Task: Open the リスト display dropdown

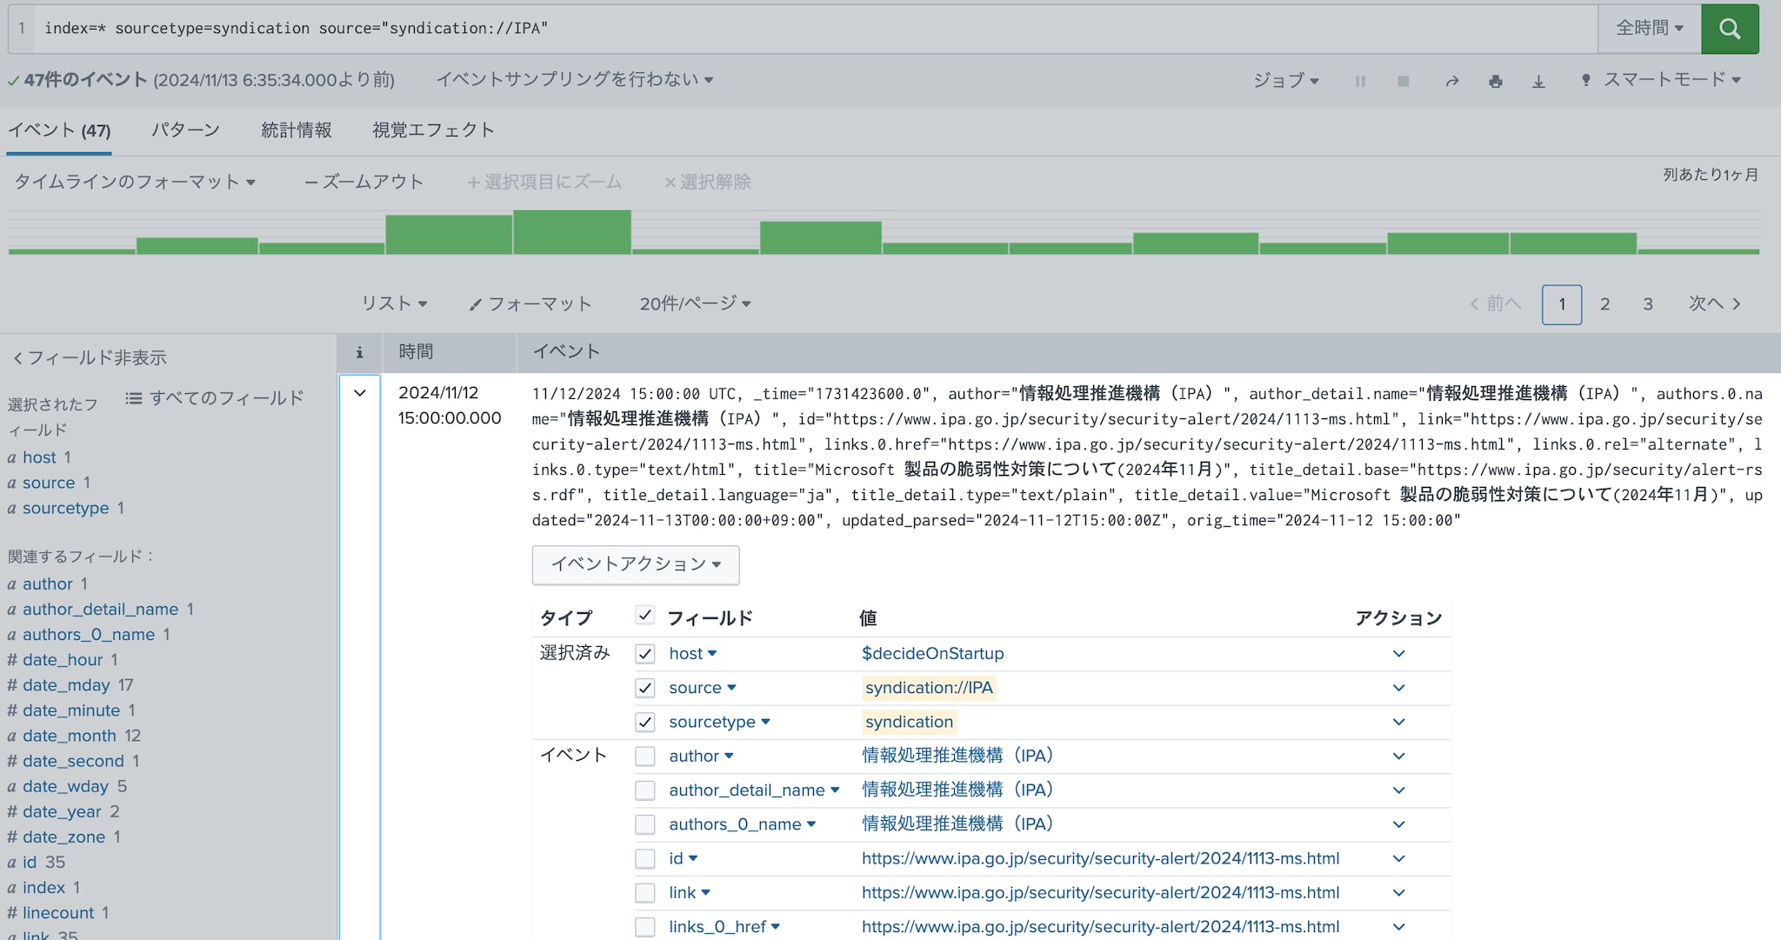Action: pyautogui.click(x=394, y=303)
